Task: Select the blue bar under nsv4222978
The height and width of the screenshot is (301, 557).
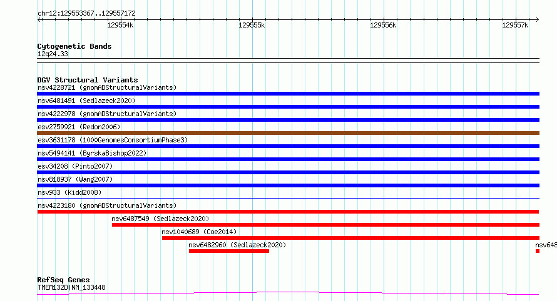Action: 288,120
